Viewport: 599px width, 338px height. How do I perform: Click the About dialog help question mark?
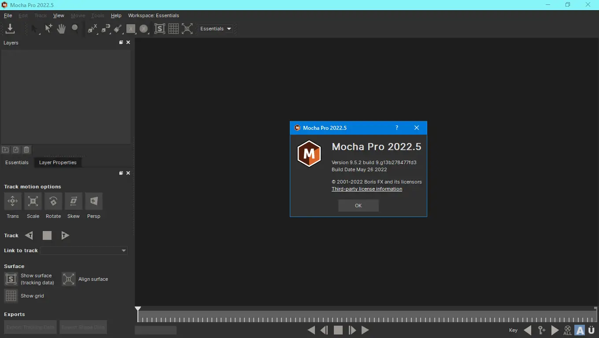pyautogui.click(x=397, y=128)
